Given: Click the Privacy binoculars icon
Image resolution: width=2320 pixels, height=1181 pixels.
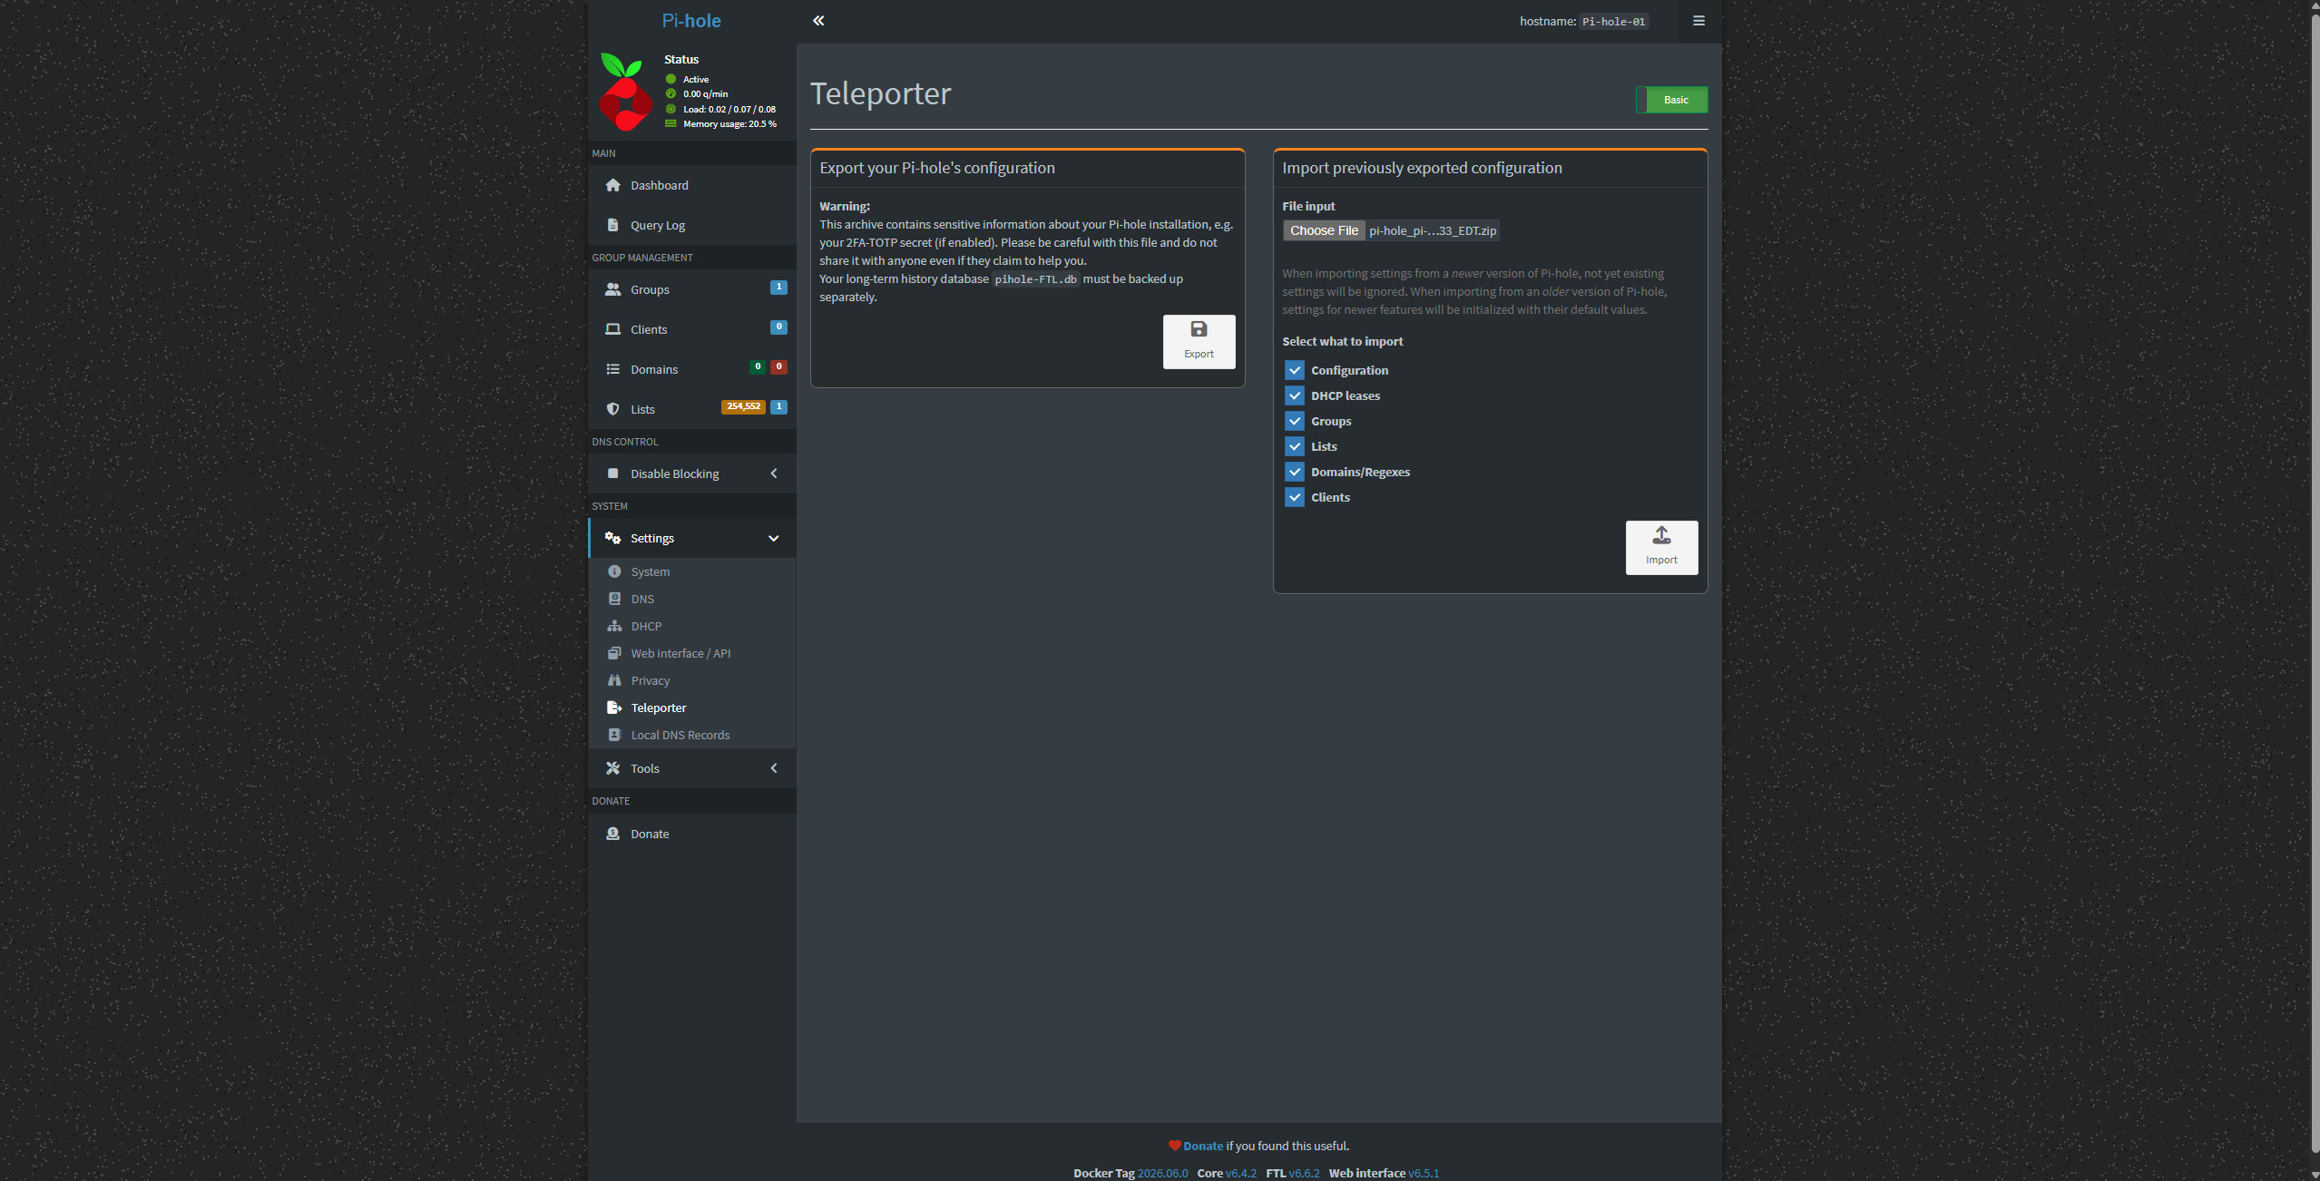Looking at the screenshot, I should pos(615,680).
